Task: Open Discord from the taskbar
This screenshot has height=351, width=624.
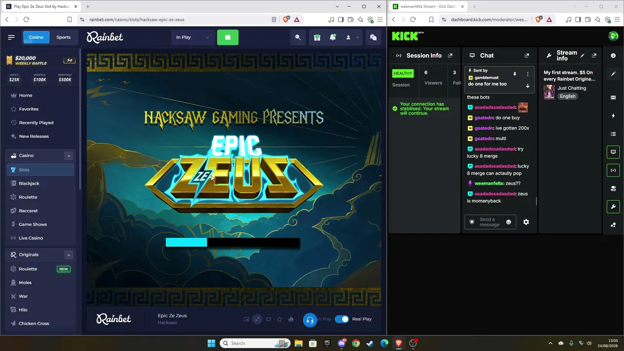Action: coord(341,343)
